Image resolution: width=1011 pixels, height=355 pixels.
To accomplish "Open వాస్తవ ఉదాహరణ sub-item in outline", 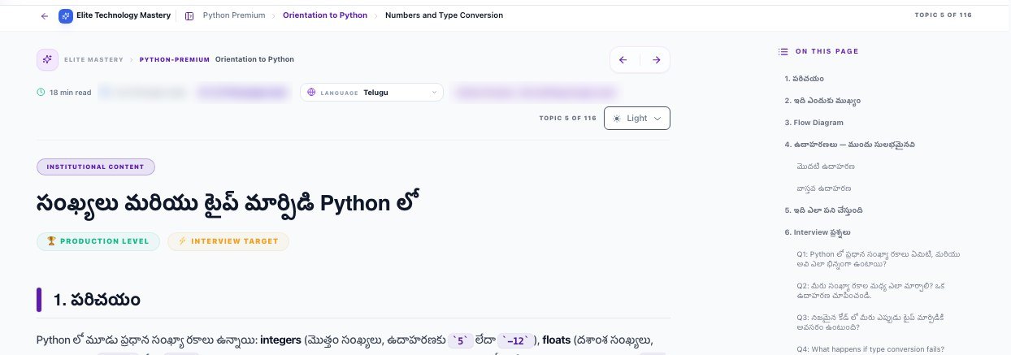I will 823,188.
